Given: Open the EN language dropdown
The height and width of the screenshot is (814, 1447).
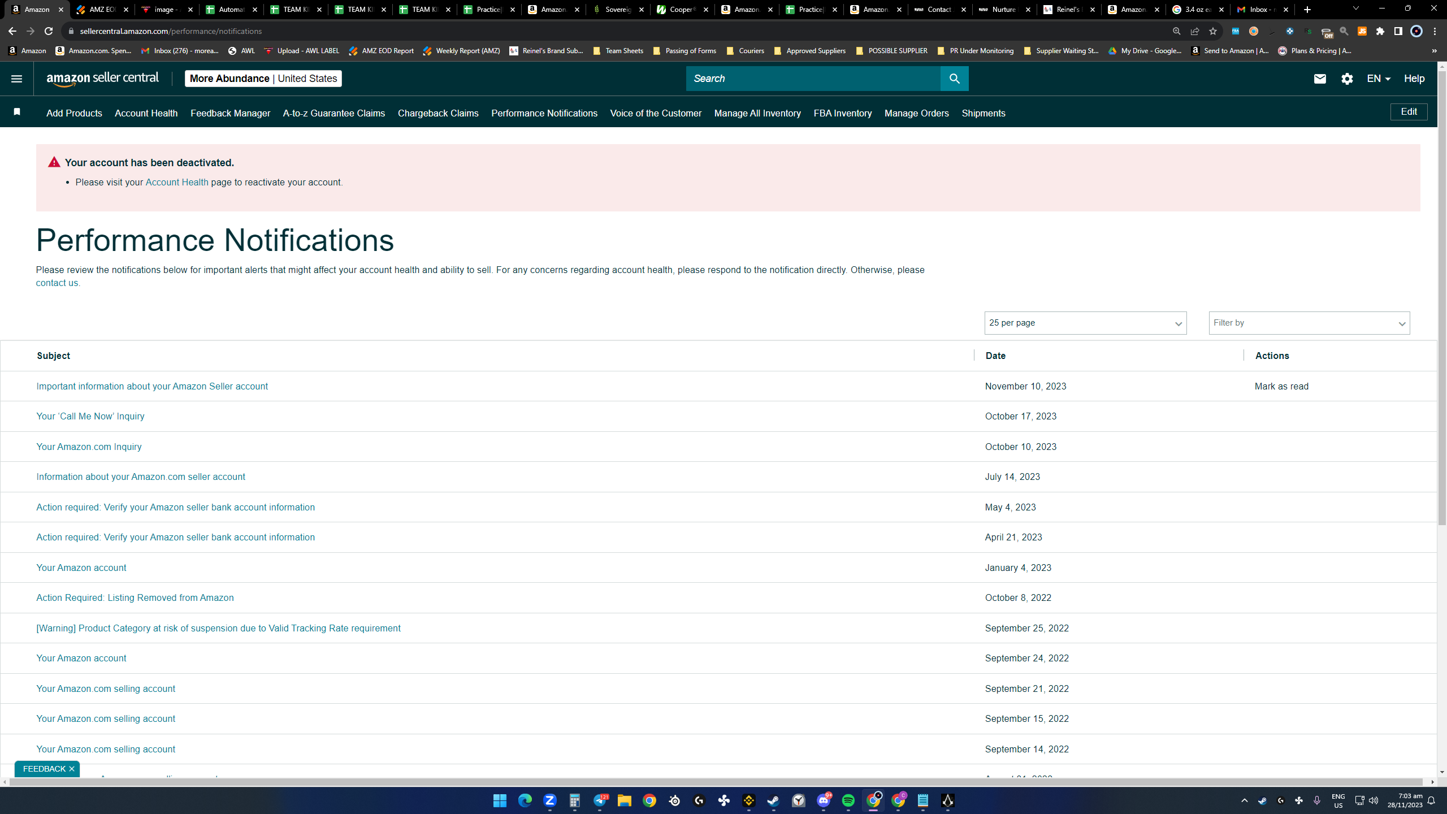Looking at the screenshot, I should pos(1379,79).
